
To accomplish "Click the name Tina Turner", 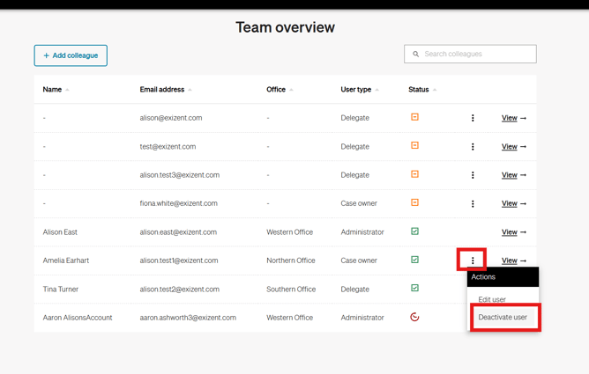I will pos(61,290).
